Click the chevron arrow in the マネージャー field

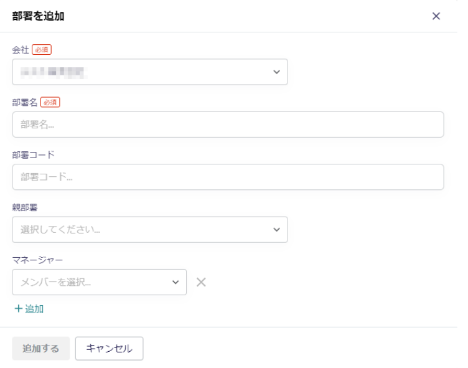pos(175,282)
